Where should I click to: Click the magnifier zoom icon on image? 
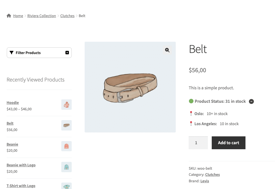pos(167,50)
